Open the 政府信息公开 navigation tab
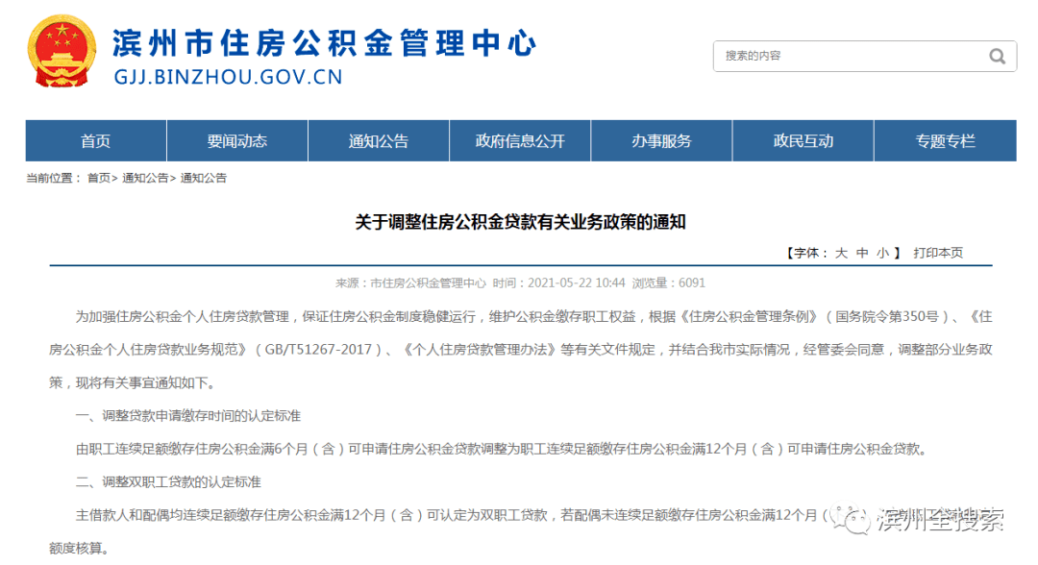The width and height of the screenshot is (1038, 565). 520,141
